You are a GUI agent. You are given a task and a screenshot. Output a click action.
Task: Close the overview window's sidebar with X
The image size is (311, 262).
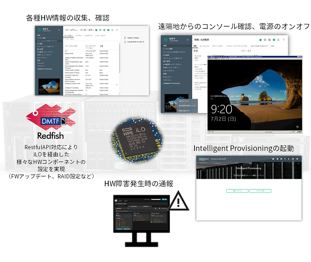(x=188, y=40)
